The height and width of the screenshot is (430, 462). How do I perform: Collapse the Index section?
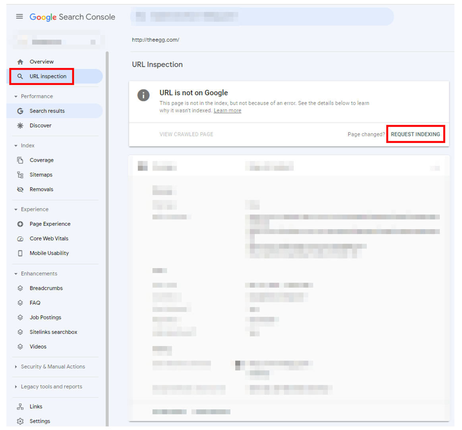tap(16, 145)
